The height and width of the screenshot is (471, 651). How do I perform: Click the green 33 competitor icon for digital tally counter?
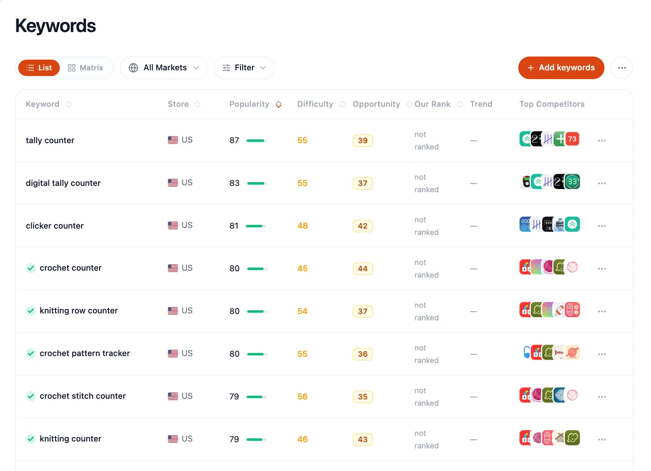click(572, 182)
